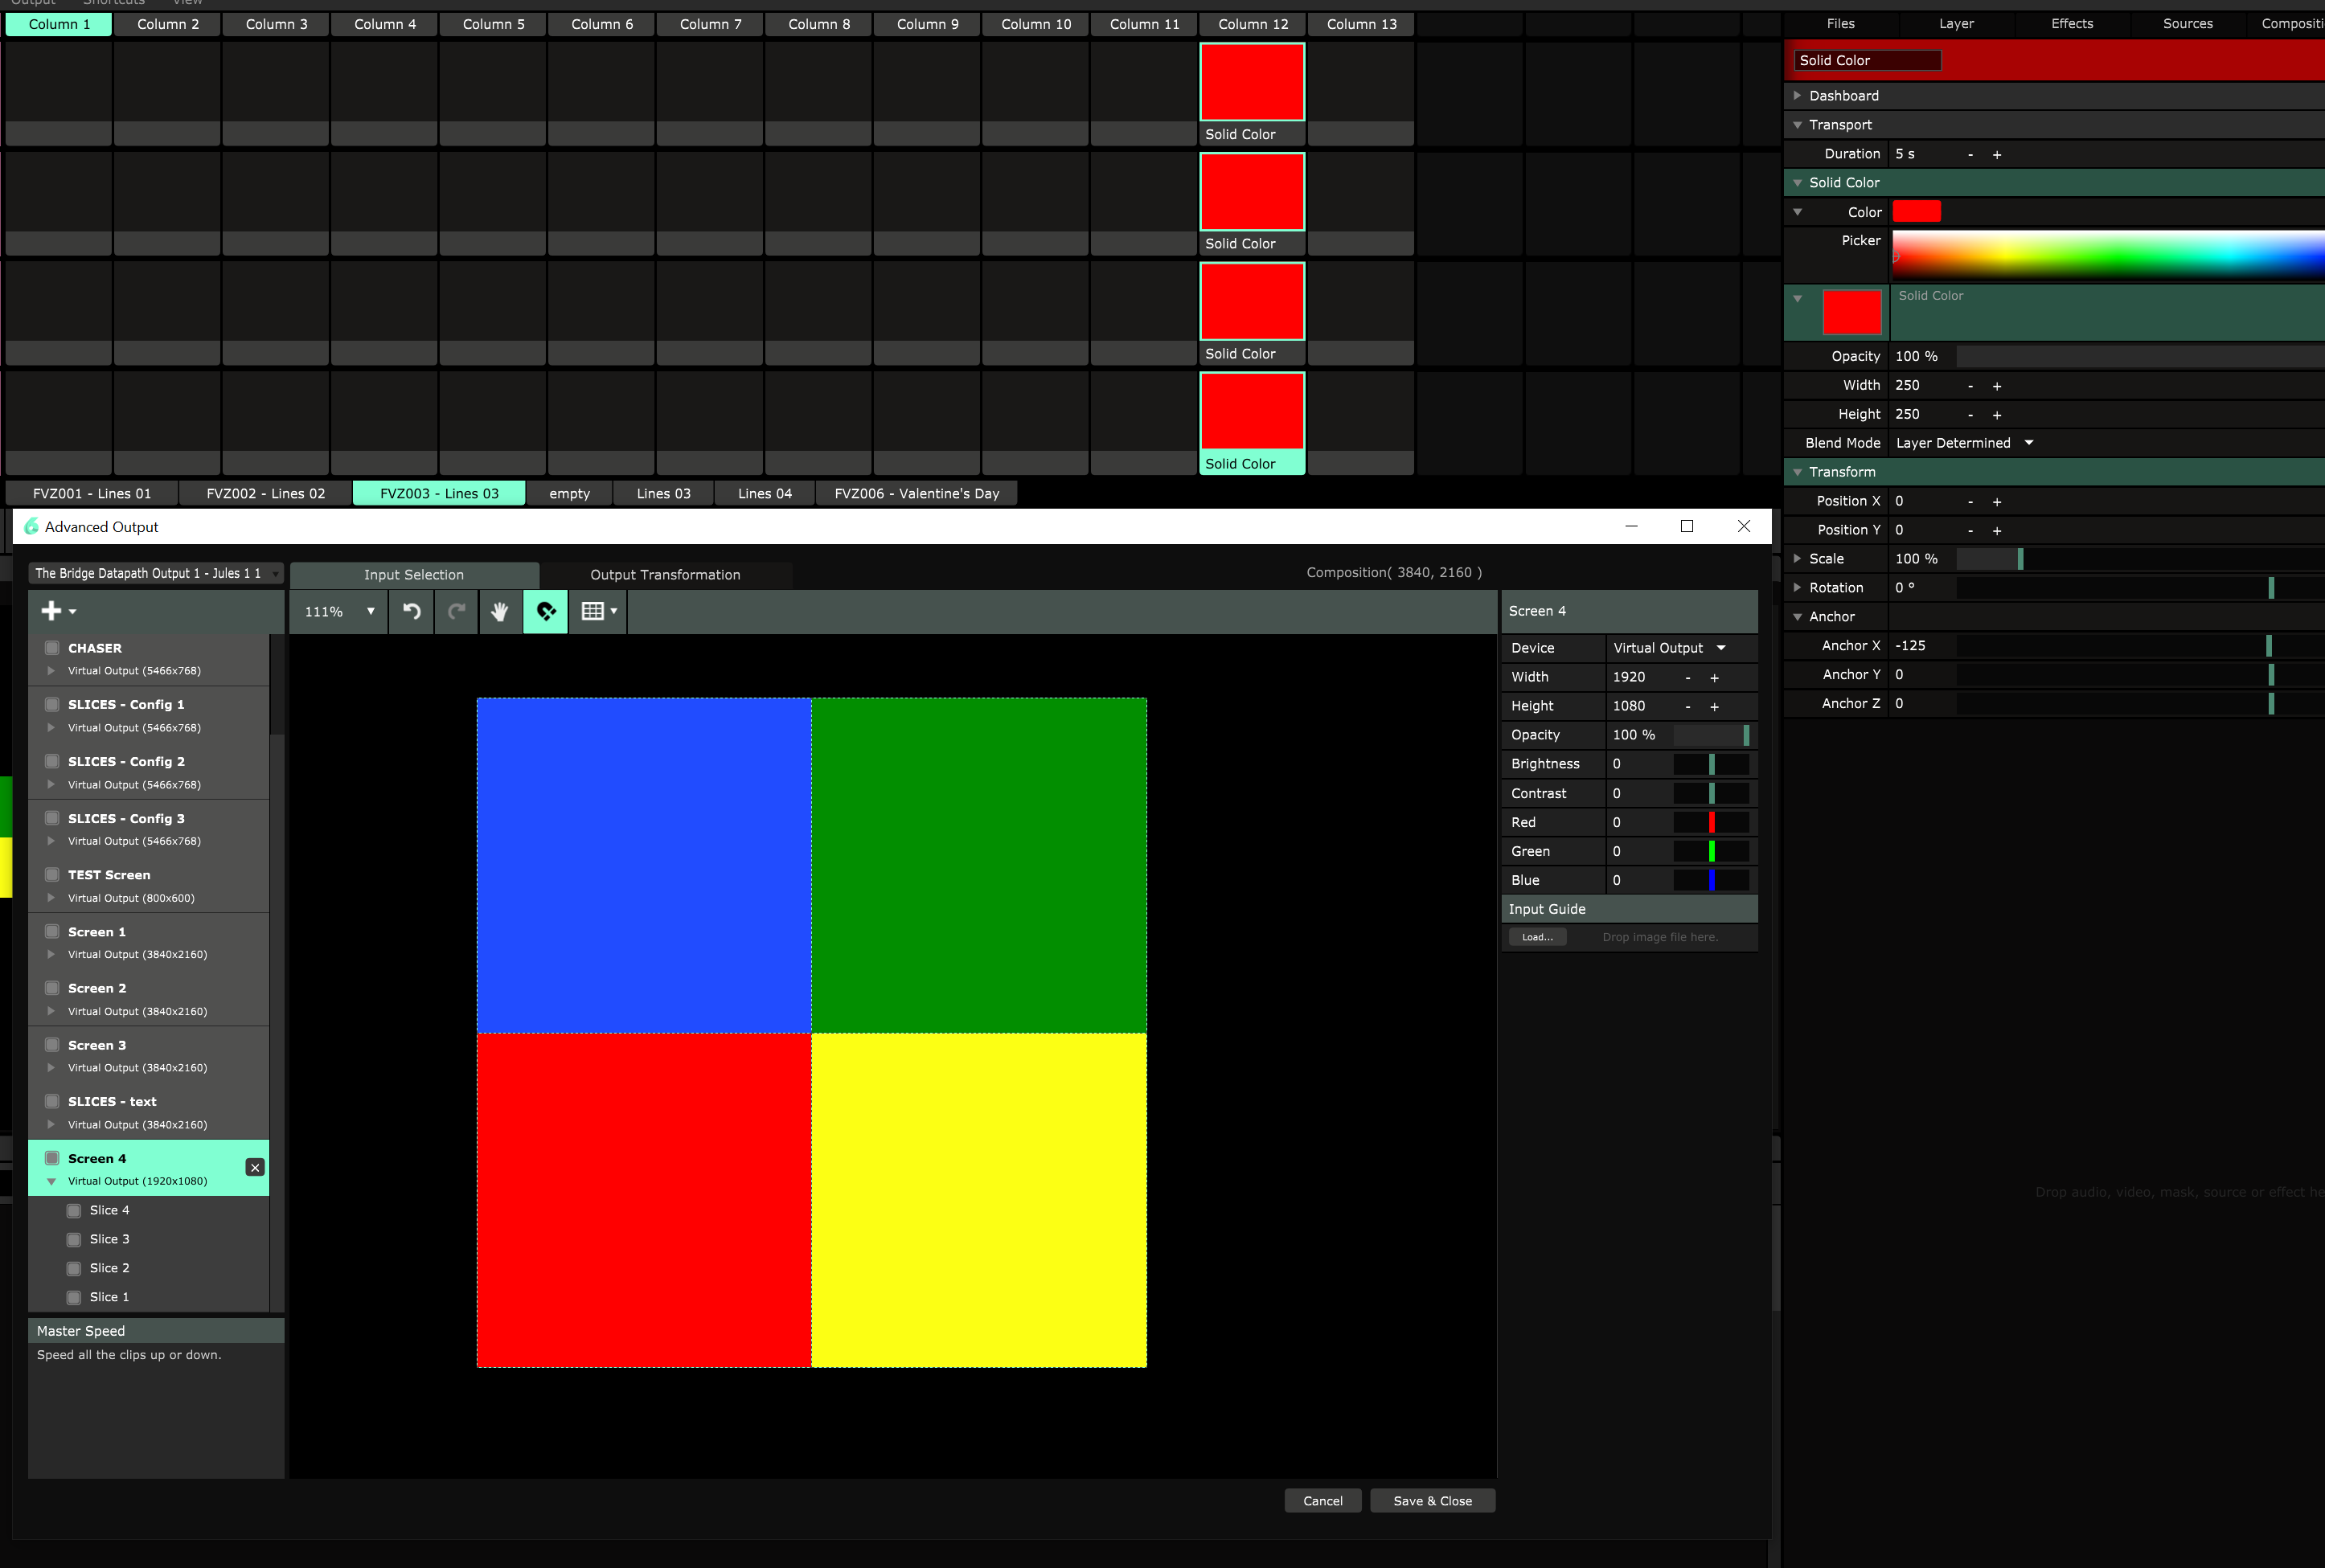Click the plus add screen icon
The width and height of the screenshot is (2325, 1568).
pos(52,611)
